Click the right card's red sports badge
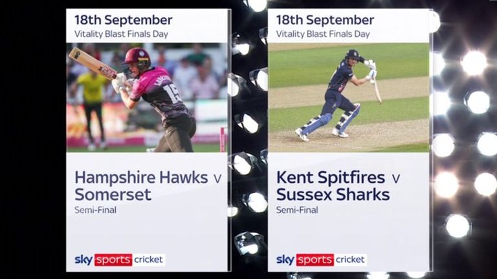497x279 pixels. point(315,260)
